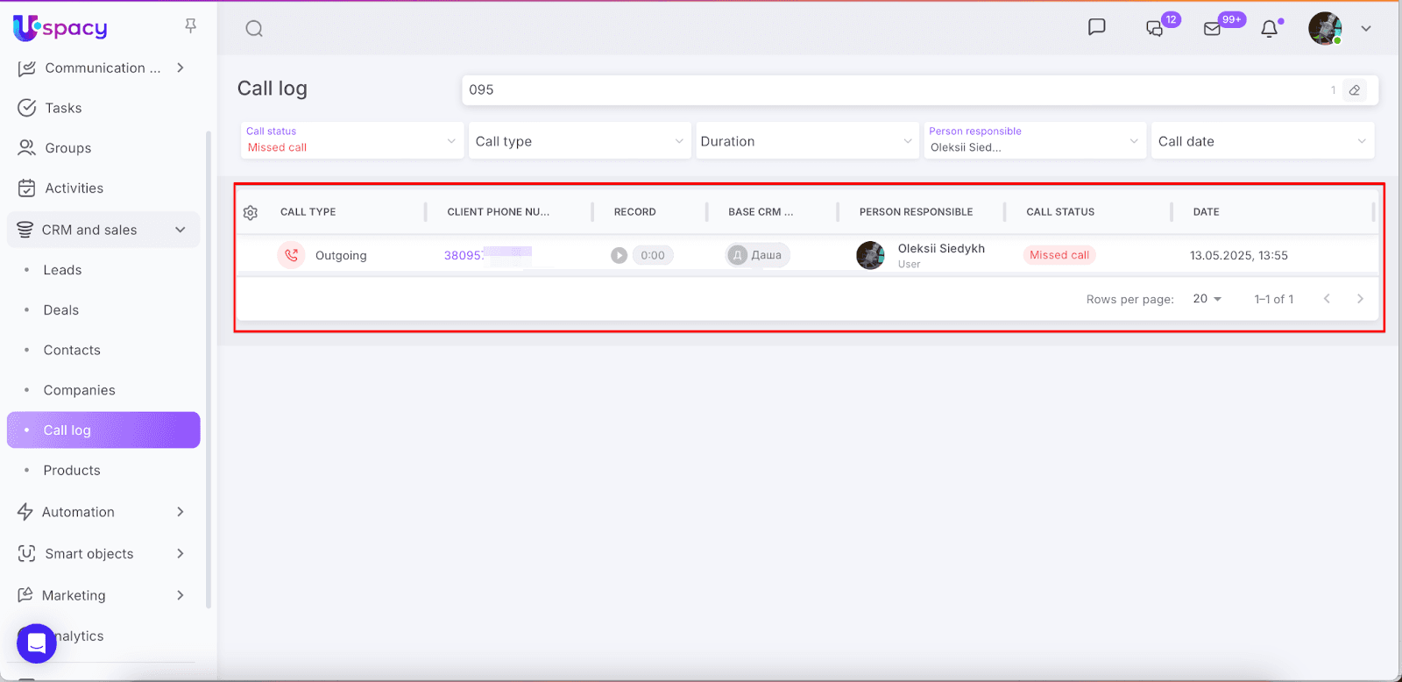Change rows per page from 20
The image size is (1402, 682).
(x=1207, y=299)
